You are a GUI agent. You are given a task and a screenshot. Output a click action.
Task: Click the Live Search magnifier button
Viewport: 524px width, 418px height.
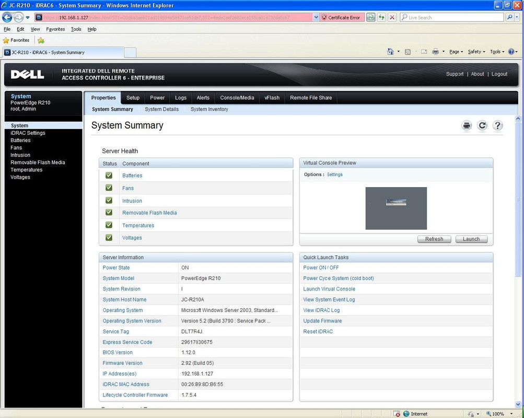509,17
